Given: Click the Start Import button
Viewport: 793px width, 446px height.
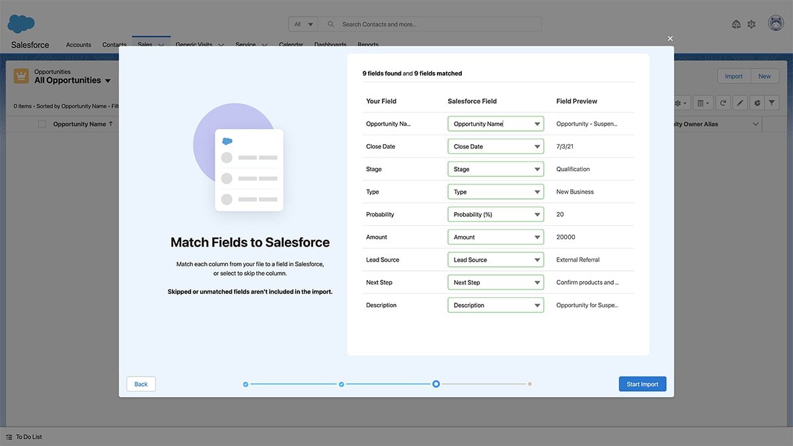Looking at the screenshot, I should (x=642, y=383).
